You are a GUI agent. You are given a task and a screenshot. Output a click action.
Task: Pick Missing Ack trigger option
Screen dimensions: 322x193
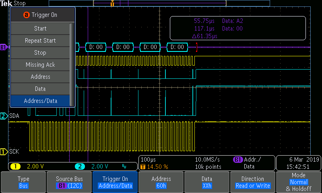40,65
